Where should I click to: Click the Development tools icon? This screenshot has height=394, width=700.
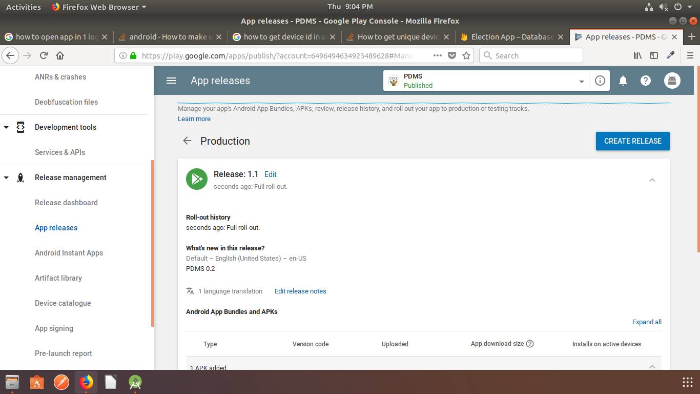point(20,127)
